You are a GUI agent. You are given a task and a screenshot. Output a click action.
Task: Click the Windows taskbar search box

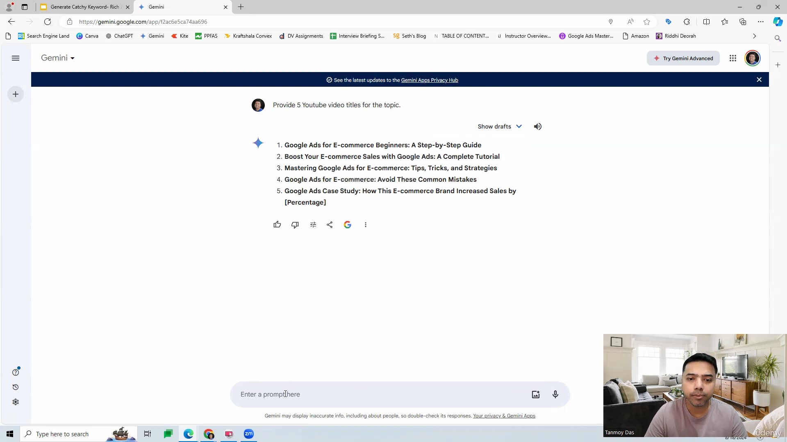coord(78,434)
